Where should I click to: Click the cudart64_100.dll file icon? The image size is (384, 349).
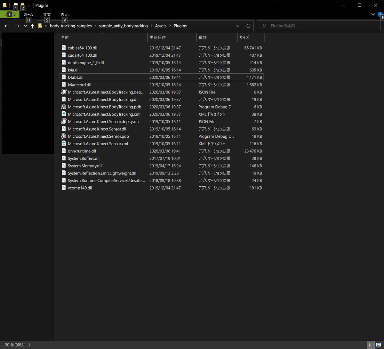click(64, 55)
